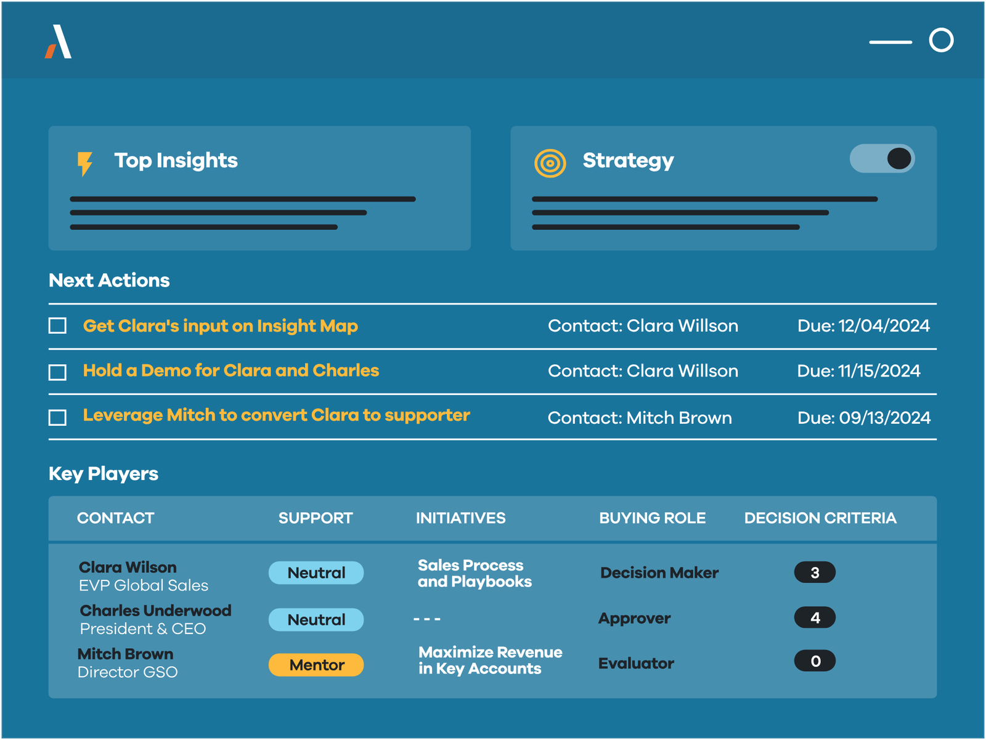Viewport: 986px width, 740px height.
Task: Click the 'Approver' buying role
Action: [x=634, y=619]
